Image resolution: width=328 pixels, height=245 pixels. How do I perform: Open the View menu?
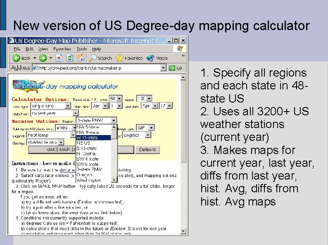tap(43, 49)
